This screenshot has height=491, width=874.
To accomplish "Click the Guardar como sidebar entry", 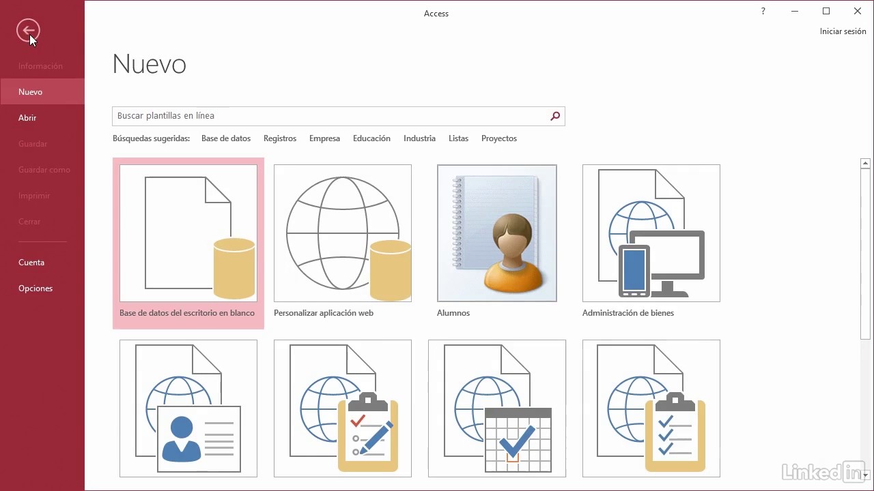I will point(42,170).
